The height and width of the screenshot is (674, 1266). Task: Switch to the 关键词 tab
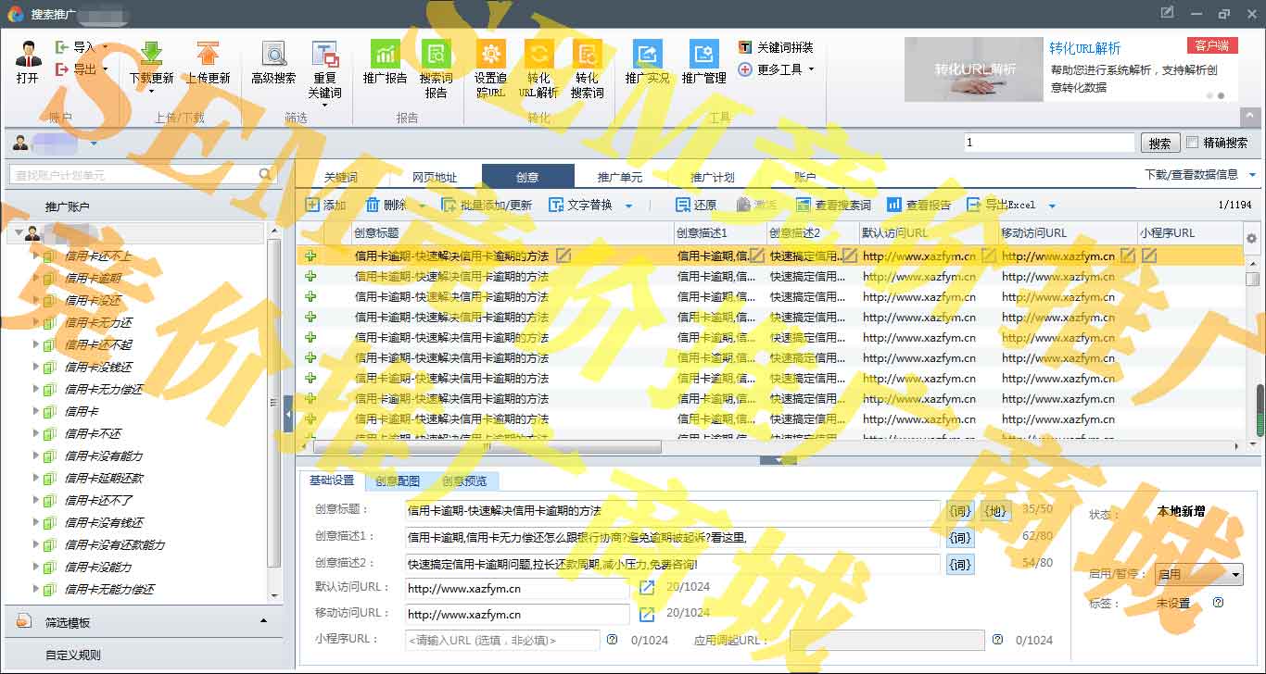click(x=340, y=177)
